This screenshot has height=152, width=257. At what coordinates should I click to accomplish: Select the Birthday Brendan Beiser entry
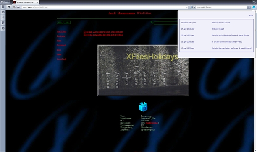pos(231,48)
